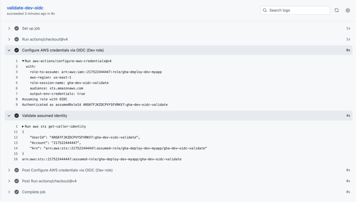Viewport: 356px width, 202px height.
Task: Click the status icon on Run actions/checkout@v4
Action: point(17,39)
